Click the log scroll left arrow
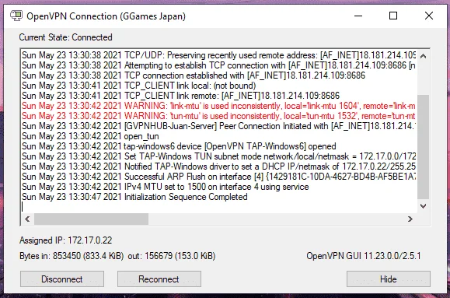This screenshot has width=450, height=298. coord(27,219)
